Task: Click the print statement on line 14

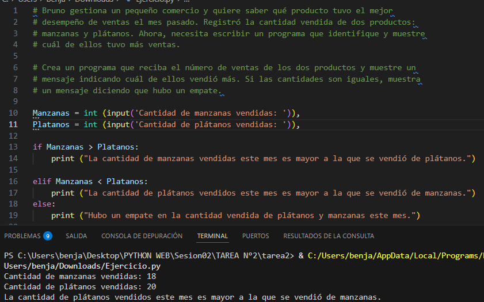Action: pyautogui.click(x=264, y=159)
